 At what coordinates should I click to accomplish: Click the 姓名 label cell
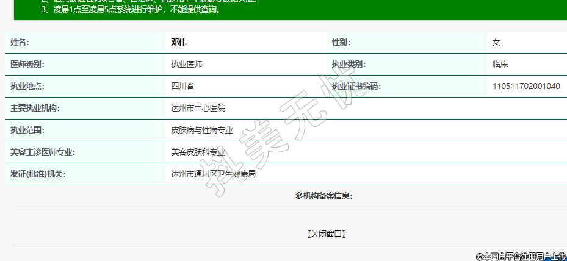pos(20,42)
